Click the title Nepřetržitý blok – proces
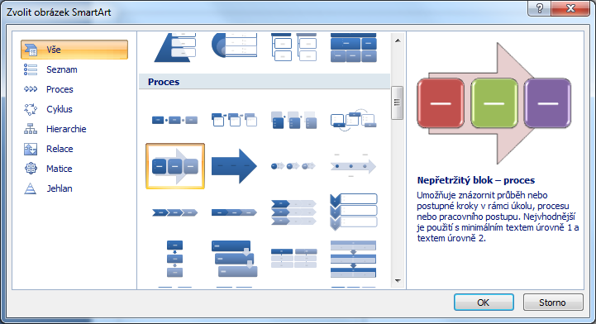Image resolution: width=596 pixels, height=324 pixels. pyautogui.click(x=476, y=180)
